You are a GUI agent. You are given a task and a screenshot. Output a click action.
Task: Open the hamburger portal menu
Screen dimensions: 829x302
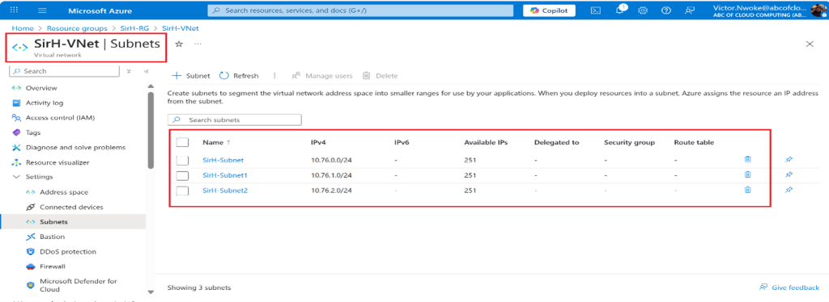43,10
